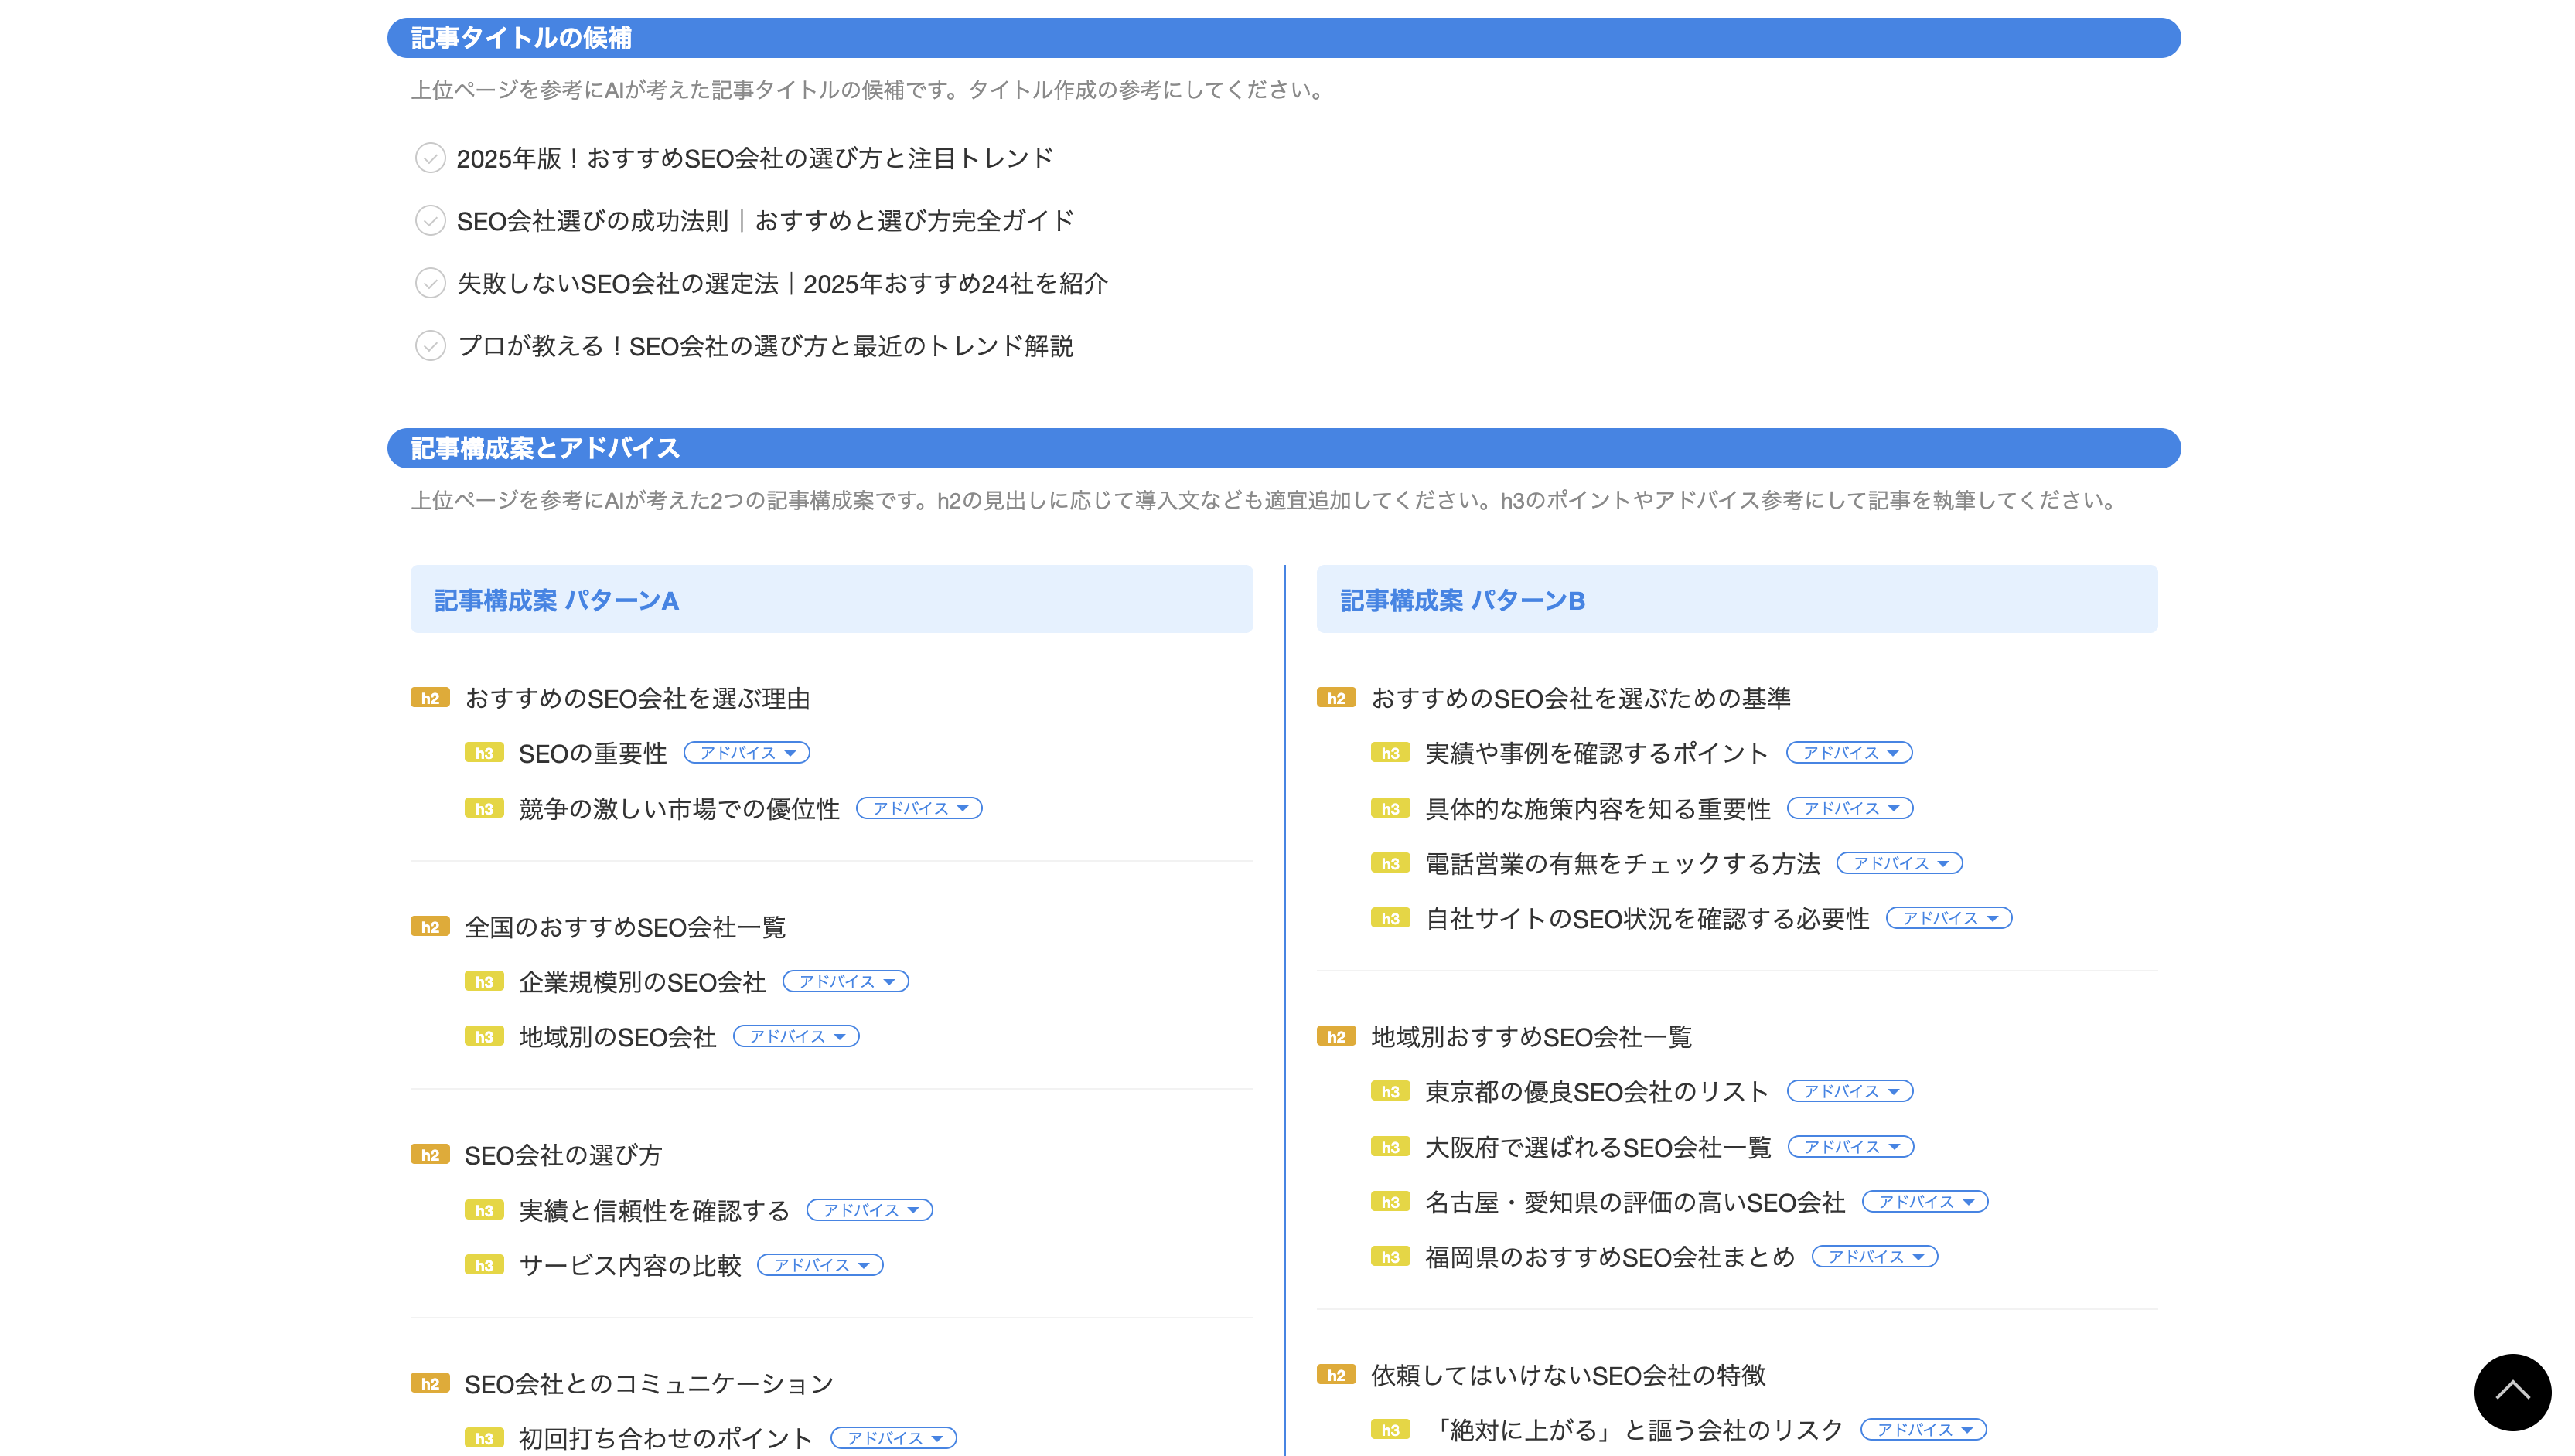Expand advice for 'サービス内容の比較'
Image resolution: width=2575 pixels, height=1456 pixels.
pyautogui.click(x=820, y=1265)
